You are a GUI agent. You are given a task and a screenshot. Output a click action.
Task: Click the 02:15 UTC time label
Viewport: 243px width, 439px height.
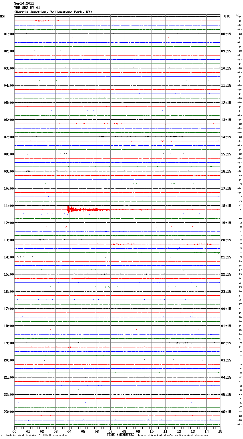coord(226,343)
